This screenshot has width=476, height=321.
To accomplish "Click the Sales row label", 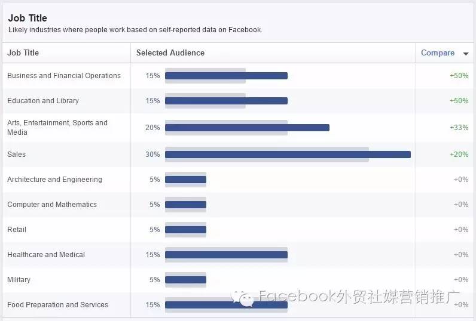I will click(x=16, y=155).
